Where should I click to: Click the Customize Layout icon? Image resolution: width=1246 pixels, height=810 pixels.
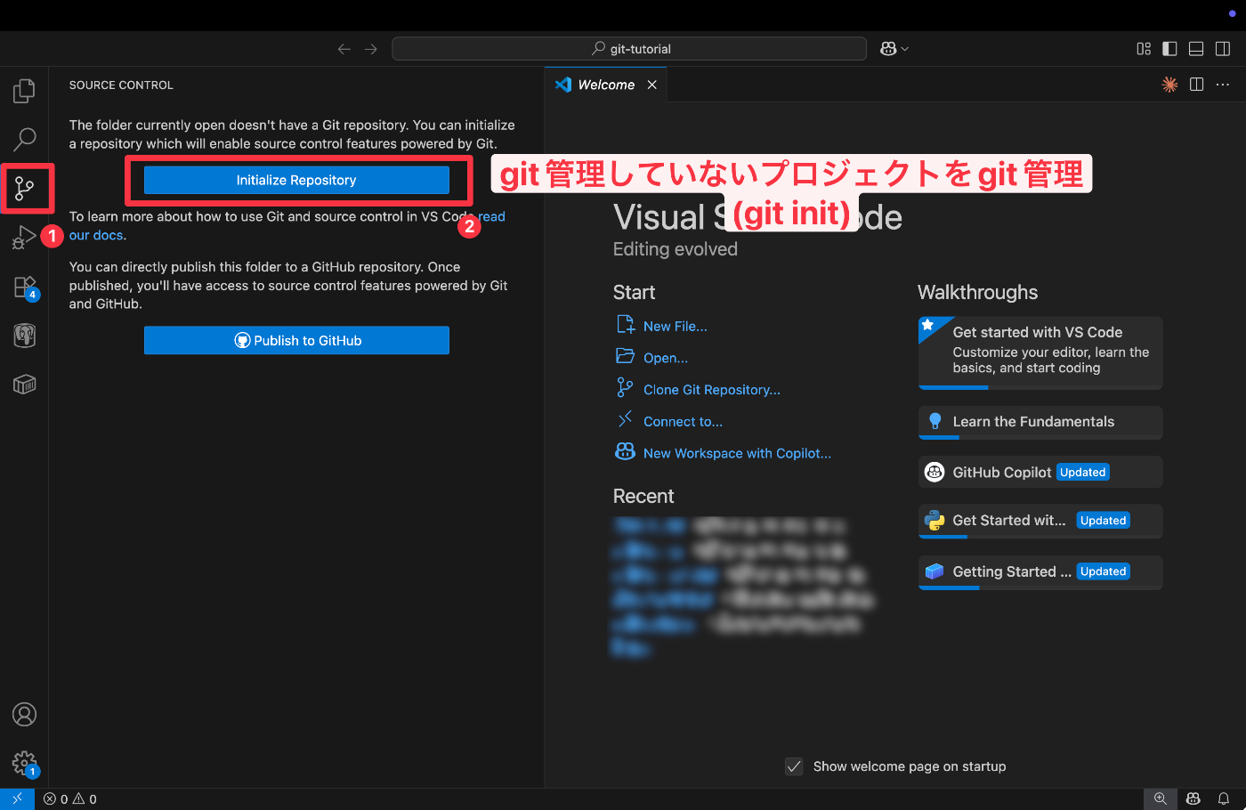pyautogui.click(x=1144, y=49)
